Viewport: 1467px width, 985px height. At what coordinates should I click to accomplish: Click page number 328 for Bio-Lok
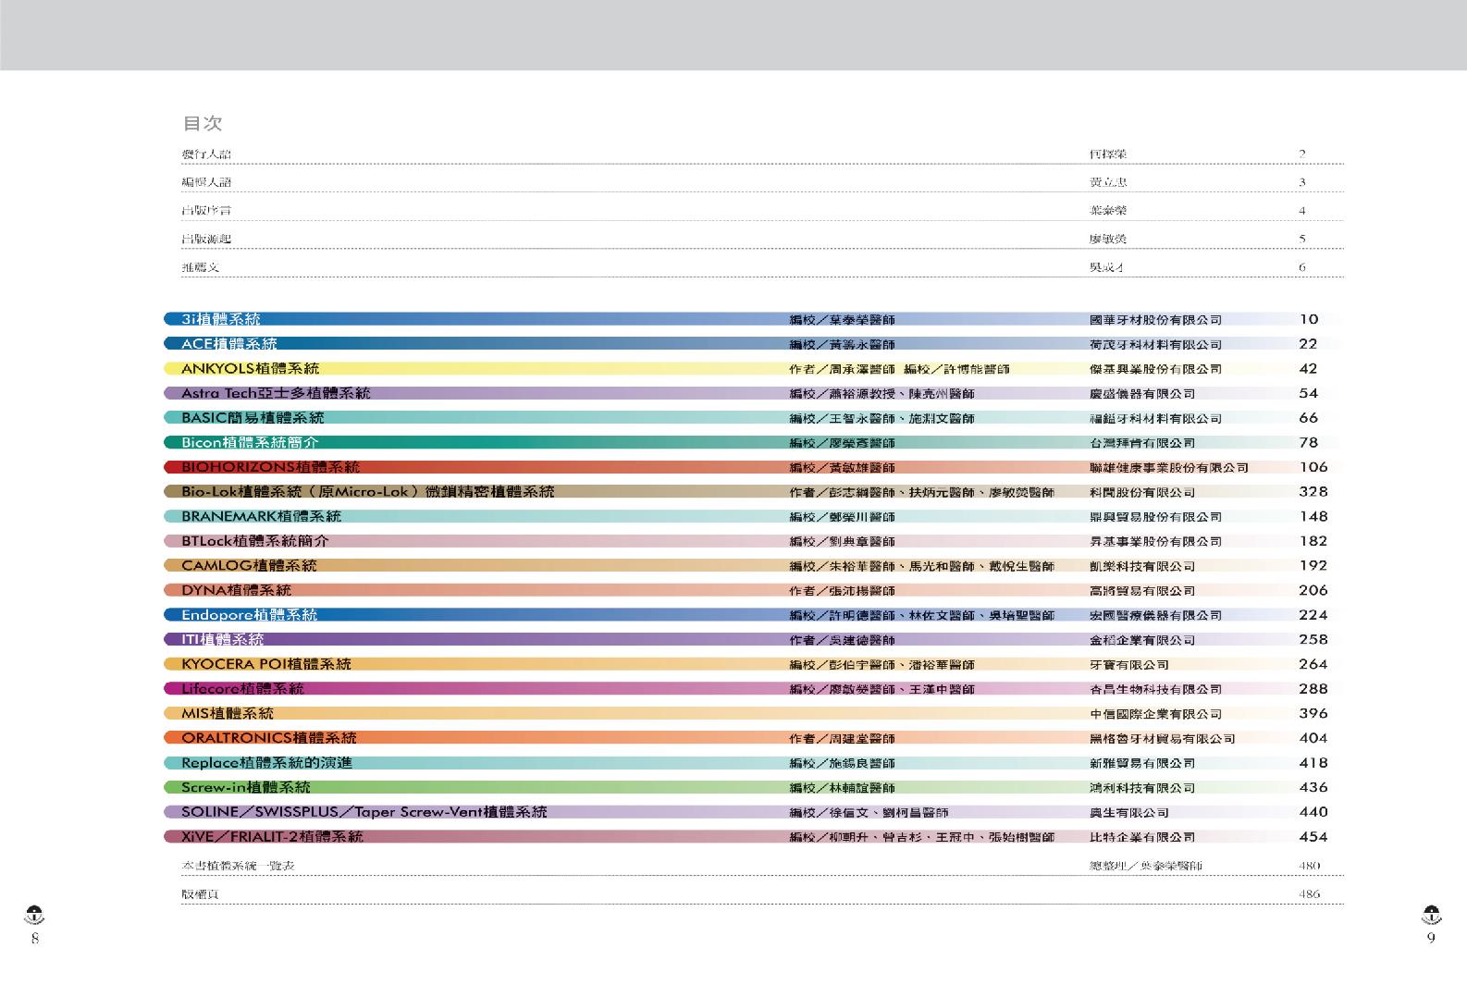[1313, 492]
